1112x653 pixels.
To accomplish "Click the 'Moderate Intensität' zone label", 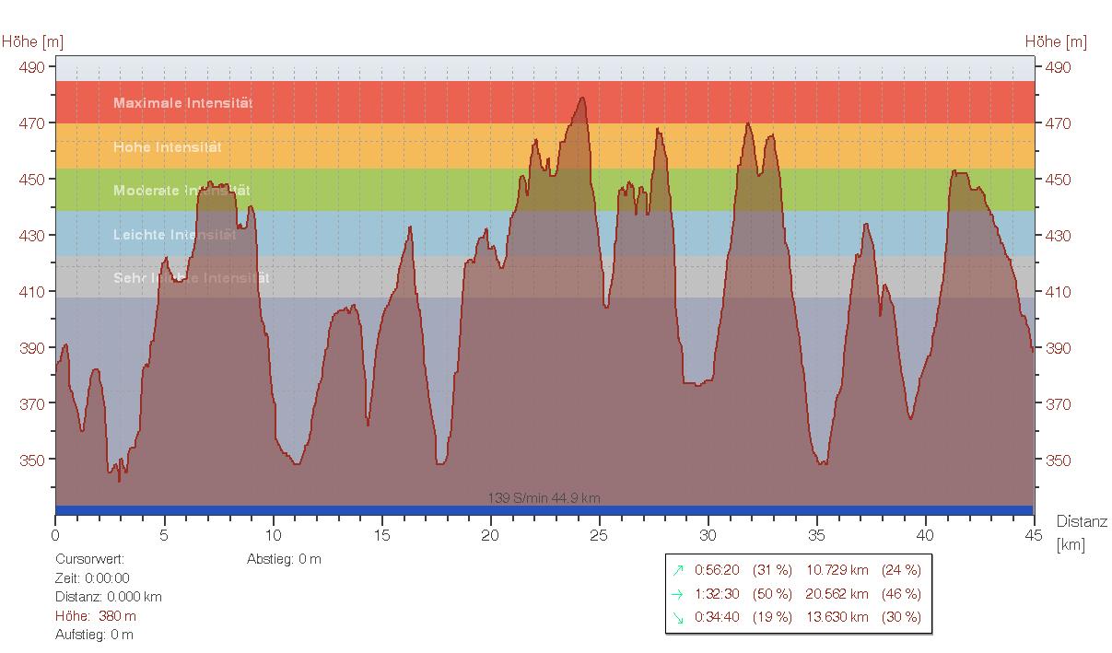I will pos(181,191).
